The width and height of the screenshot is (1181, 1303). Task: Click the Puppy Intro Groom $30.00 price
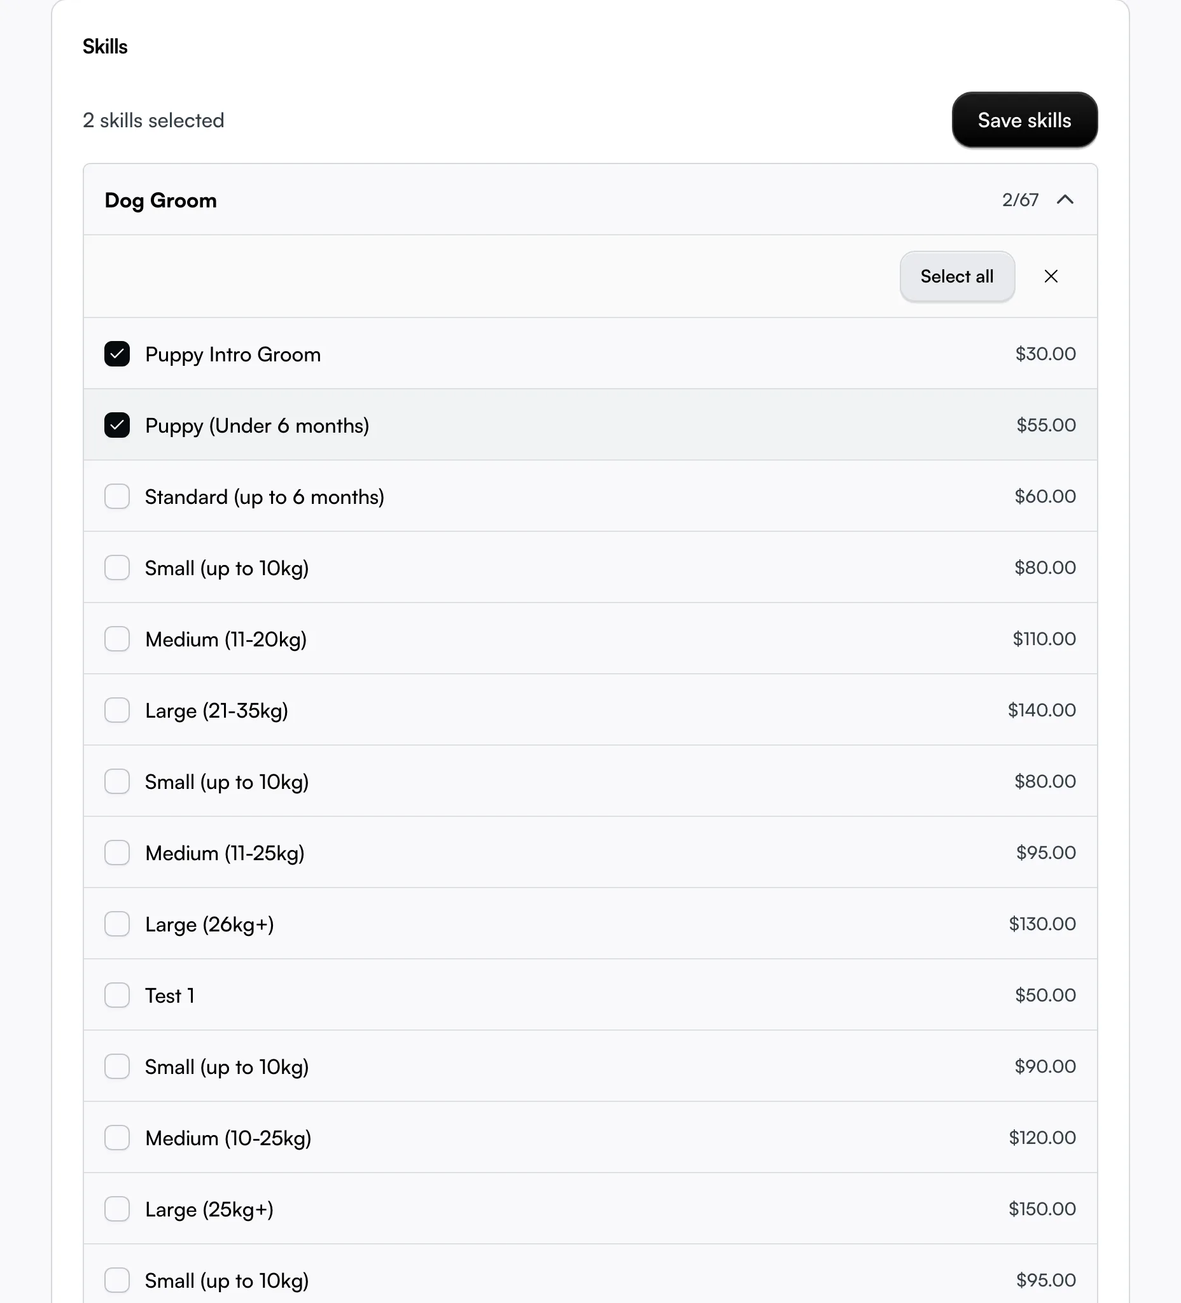tap(1045, 354)
